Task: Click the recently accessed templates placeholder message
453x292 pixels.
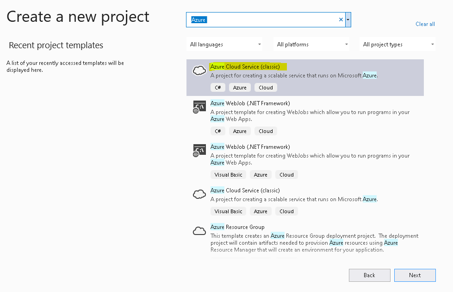Action: point(65,66)
